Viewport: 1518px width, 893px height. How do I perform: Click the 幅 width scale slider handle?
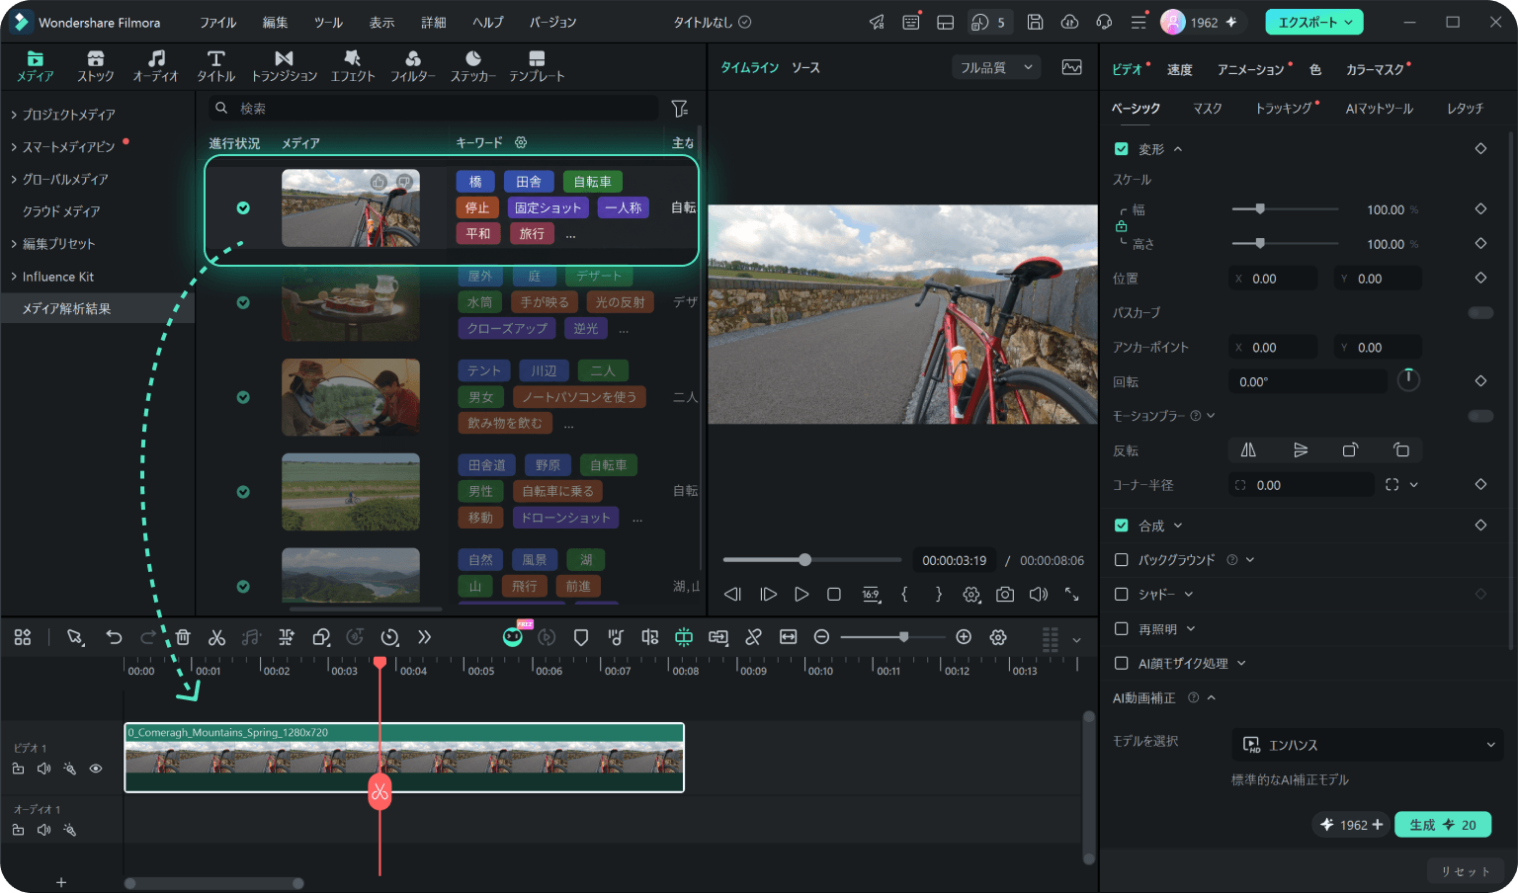point(1259,209)
